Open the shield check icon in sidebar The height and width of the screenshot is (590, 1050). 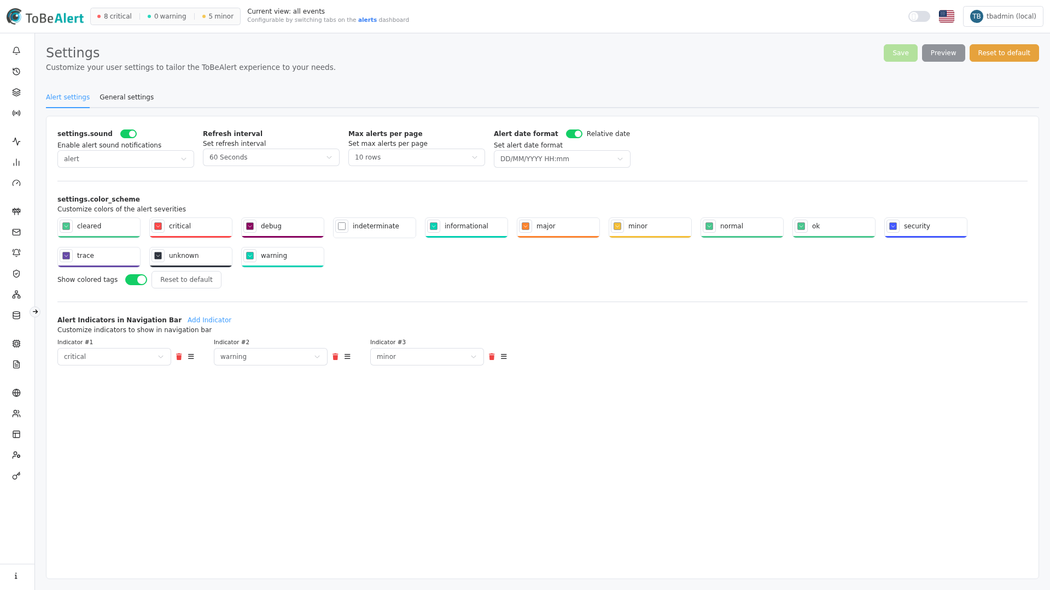point(16,274)
